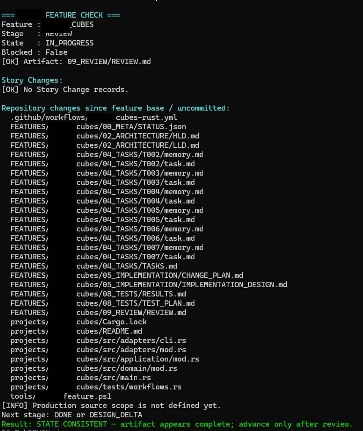Viewport: 363px width, 431px height.
Task: Click the Repository changes since feature base heading
Action: (115, 108)
